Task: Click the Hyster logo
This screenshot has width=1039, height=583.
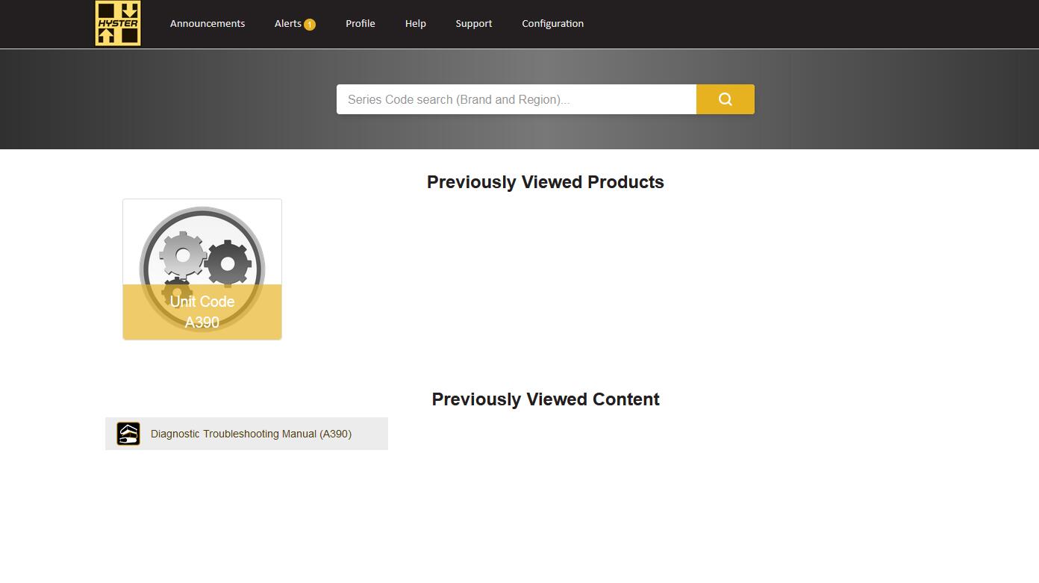Action: click(x=118, y=24)
